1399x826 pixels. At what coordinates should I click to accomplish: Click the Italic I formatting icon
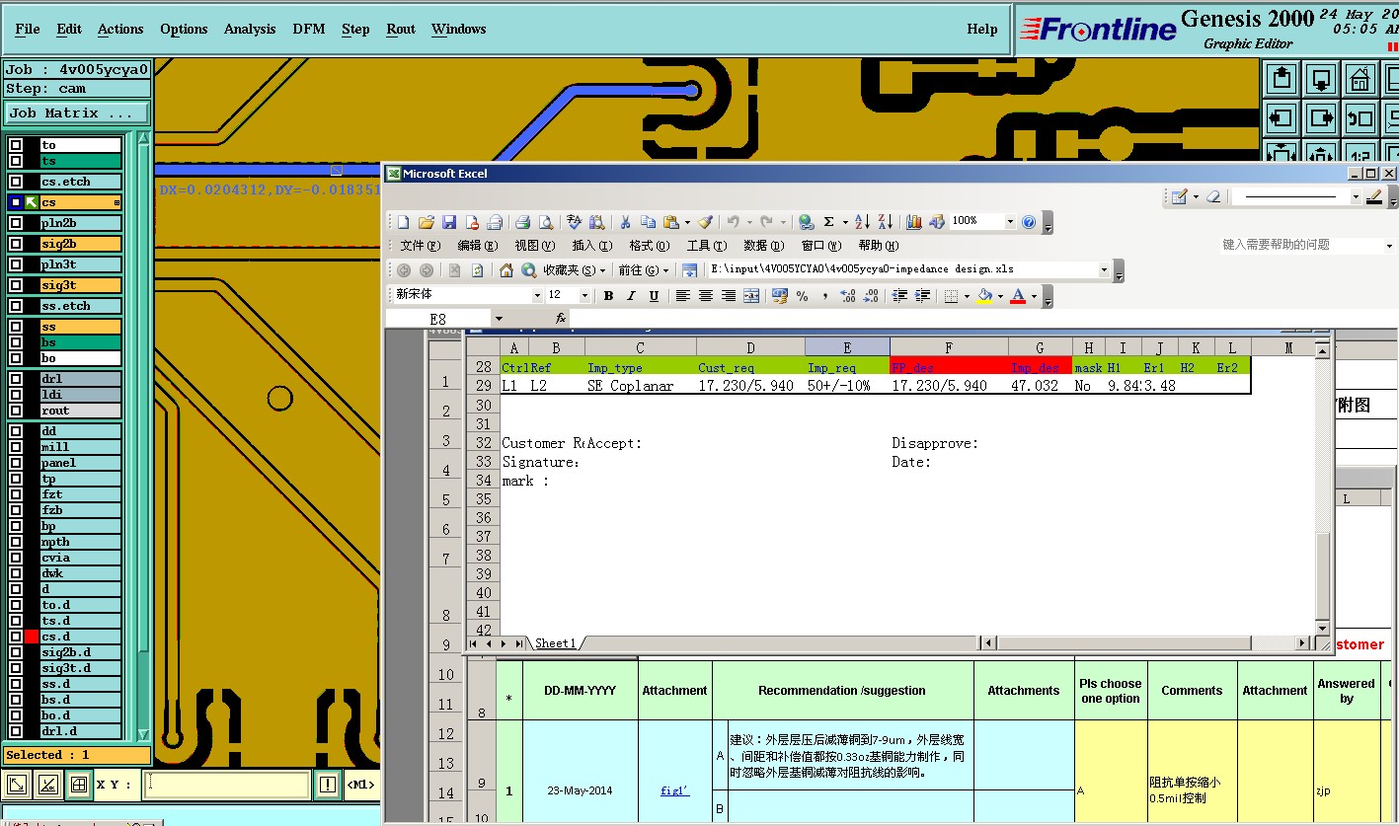click(x=631, y=296)
